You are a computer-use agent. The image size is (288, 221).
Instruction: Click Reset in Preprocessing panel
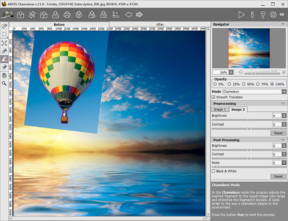point(278,133)
